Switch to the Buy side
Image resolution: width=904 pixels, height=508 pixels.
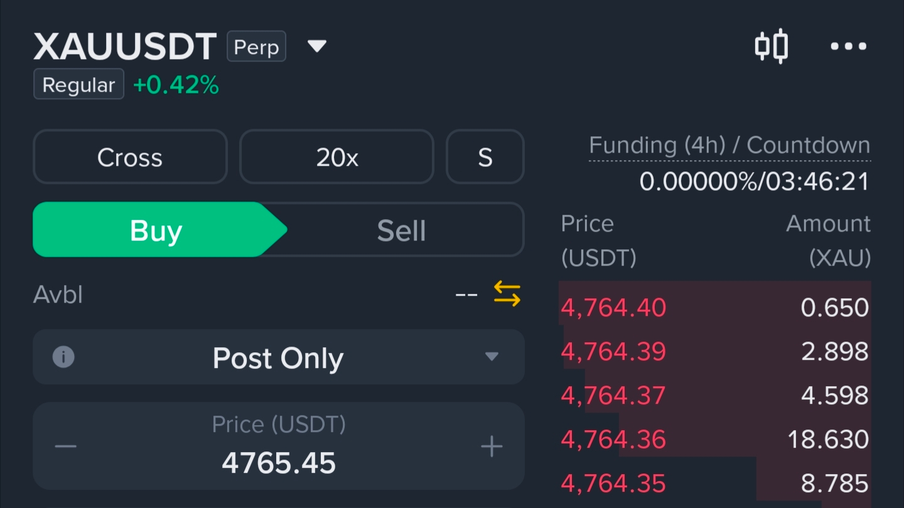tap(156, 230)
